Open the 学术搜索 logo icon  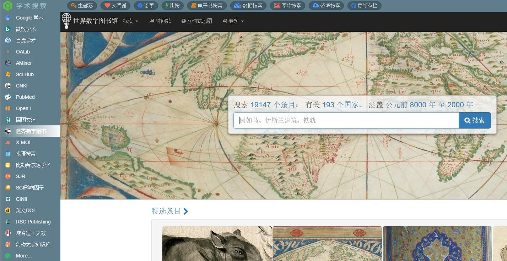(7, 6)
